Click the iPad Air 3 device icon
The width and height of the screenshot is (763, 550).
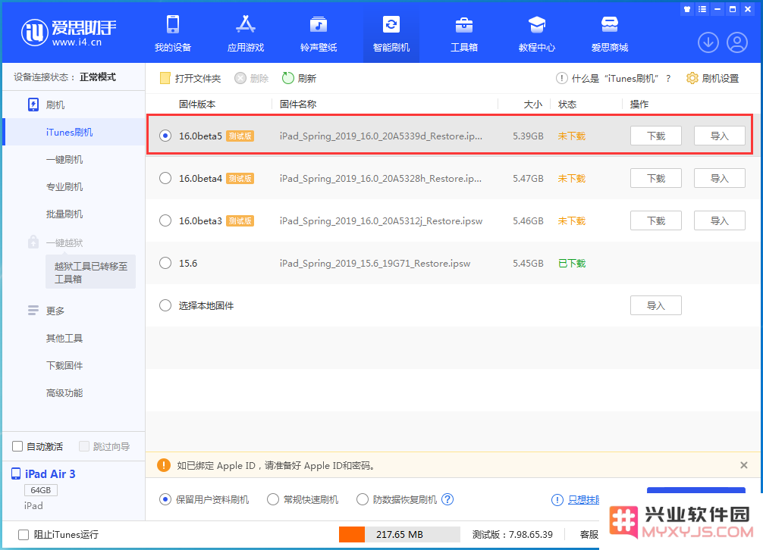(16, 473)
